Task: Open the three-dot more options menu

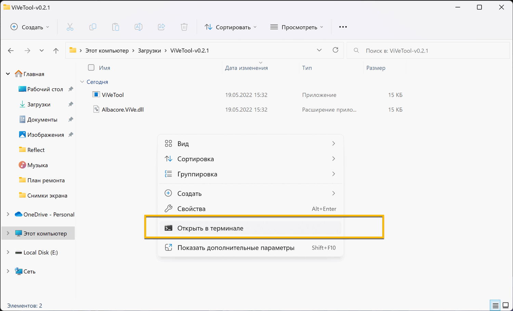Action: pyautogui.click(x=343, y=27)
